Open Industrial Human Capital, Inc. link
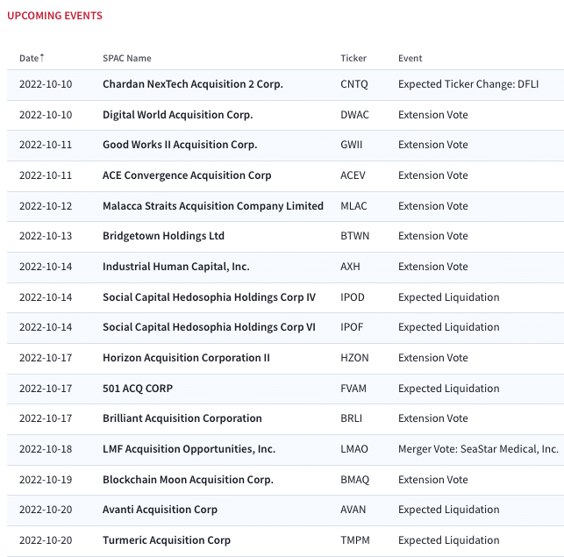 [x=176, y=267]
